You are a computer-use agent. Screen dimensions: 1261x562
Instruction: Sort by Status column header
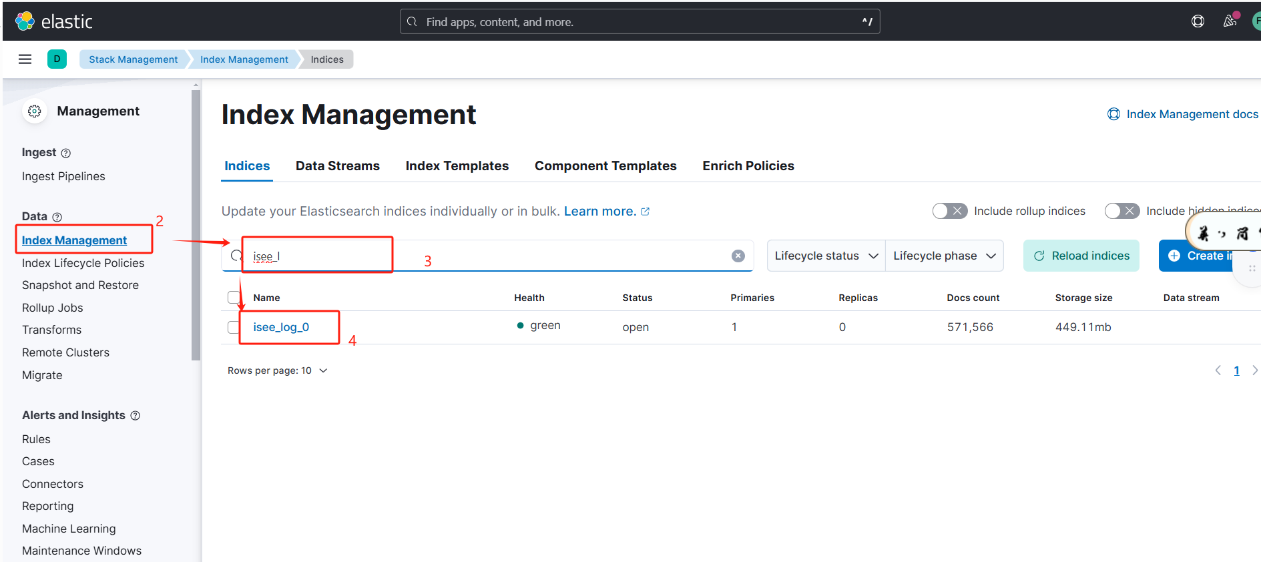638,298
